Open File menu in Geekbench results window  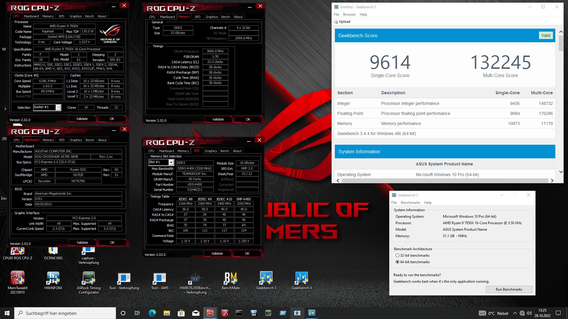pos(336,14)
